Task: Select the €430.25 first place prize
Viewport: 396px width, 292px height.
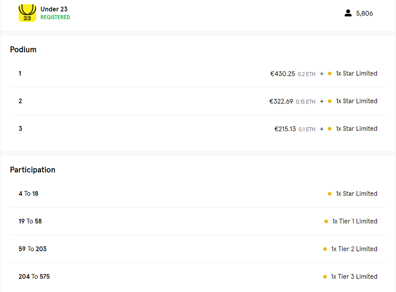Action: 283,74
